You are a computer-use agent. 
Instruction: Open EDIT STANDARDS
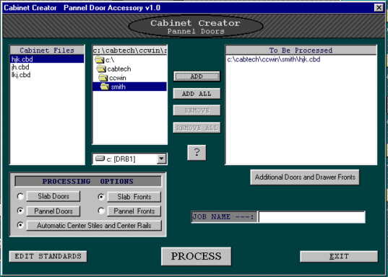click(x=48, y=256)
